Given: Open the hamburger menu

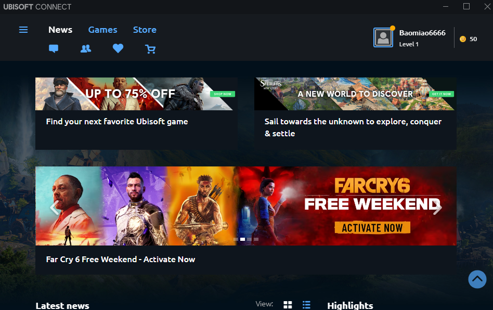Looking at the screenshot, I should click(x=23, y=30).
